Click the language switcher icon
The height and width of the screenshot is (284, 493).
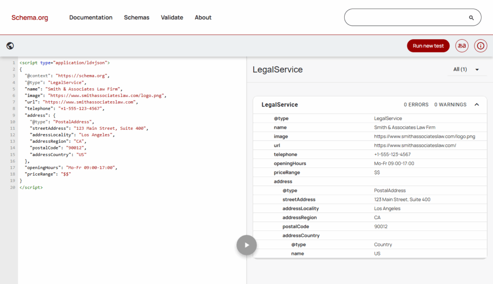pos(461,46)
